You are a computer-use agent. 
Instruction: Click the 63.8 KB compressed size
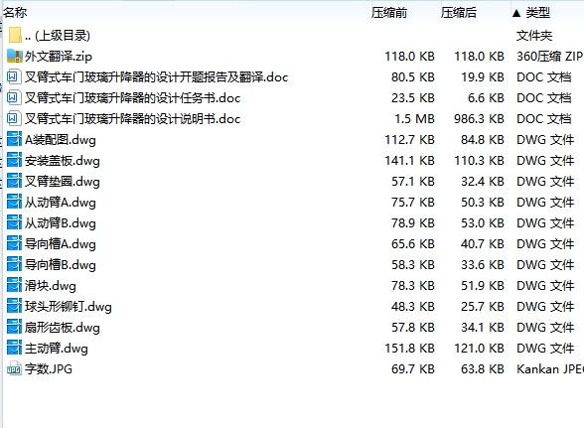tap(483, 368)
